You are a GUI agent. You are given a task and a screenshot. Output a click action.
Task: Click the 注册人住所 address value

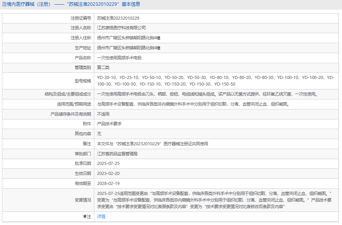pos(129,38)
